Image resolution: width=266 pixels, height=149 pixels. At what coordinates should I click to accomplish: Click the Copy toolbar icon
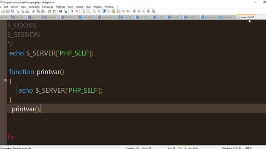38,11
